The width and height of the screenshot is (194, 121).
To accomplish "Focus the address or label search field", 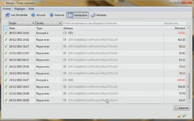I will click(x=113, y=23).
